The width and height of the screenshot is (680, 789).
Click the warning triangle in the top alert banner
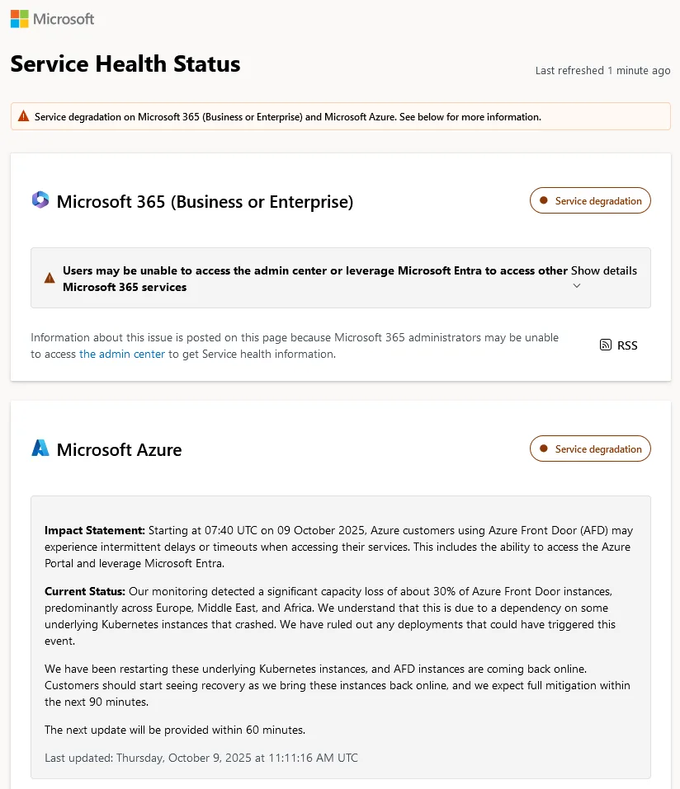(x=22, y=115)
